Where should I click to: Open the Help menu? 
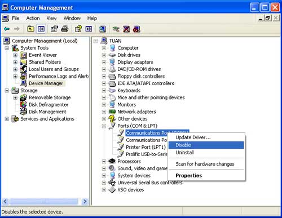point(92,18)
